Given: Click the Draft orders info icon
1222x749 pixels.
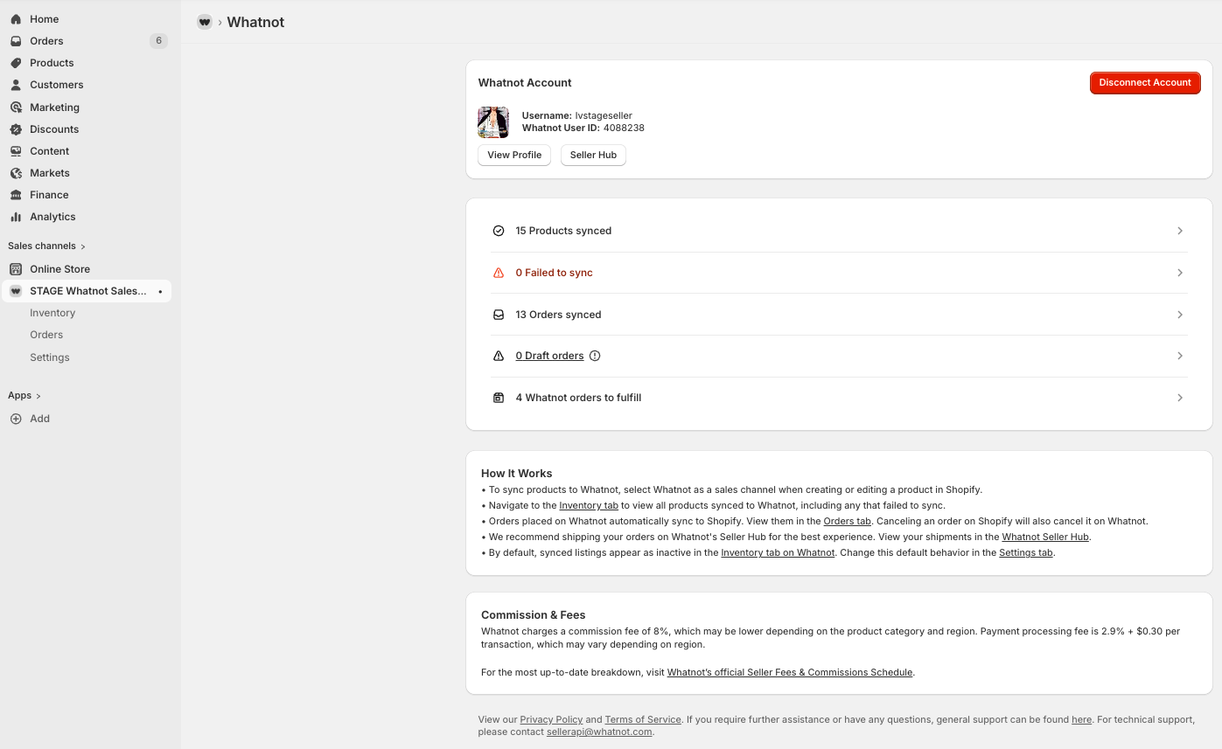Looking at the screenshot, I should point(595,356).
